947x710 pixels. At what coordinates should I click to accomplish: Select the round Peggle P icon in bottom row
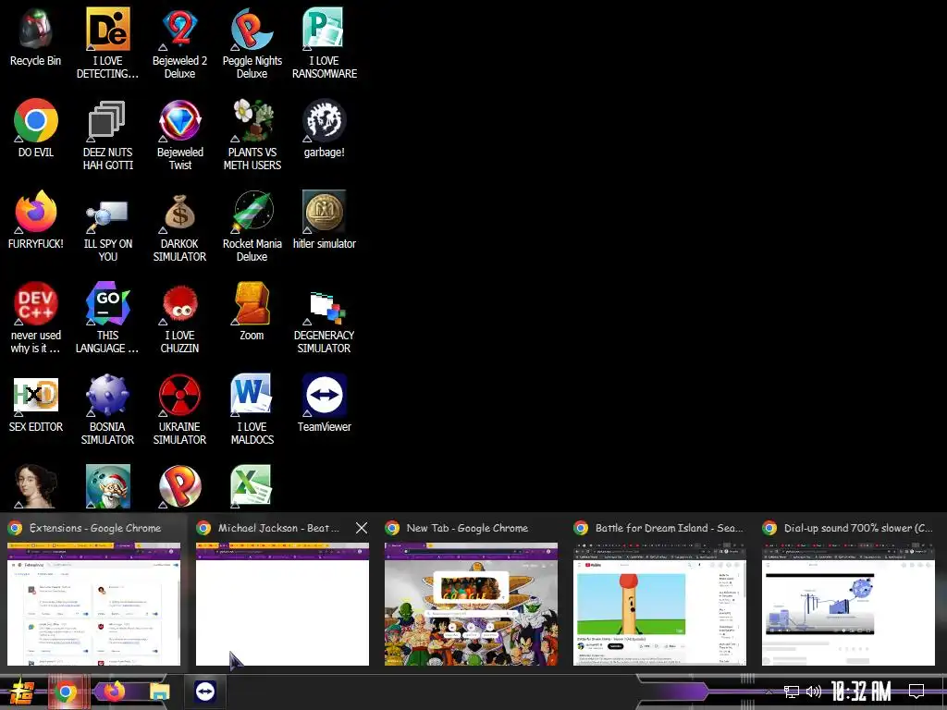(180, 486)
